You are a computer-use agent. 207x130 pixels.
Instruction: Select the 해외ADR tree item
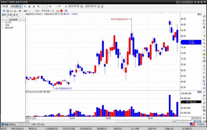tap(9, 28)
